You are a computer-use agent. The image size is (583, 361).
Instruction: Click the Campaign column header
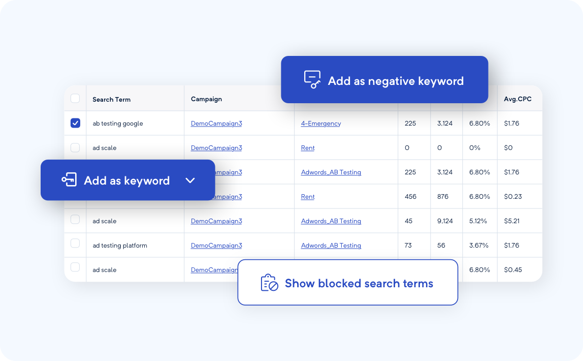click(206, 99)
